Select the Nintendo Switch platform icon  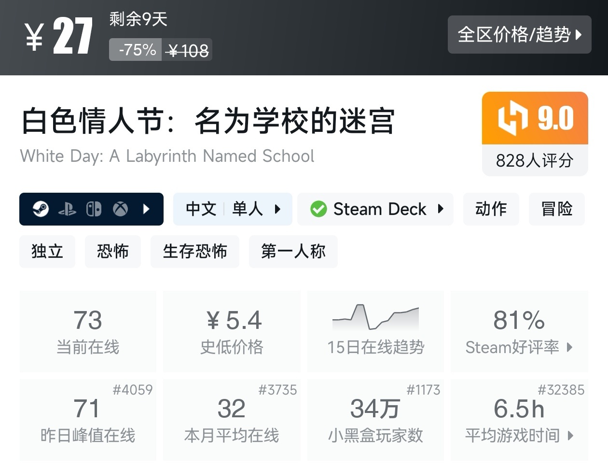pyautogui.click(x=94, y=209)
